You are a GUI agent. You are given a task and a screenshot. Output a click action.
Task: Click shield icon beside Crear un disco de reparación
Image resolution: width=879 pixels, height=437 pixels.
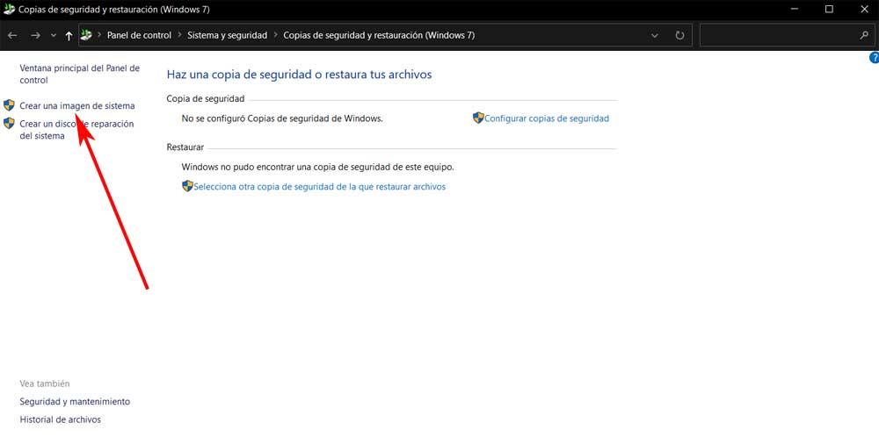pyautogui.click(x=9, y=123)
